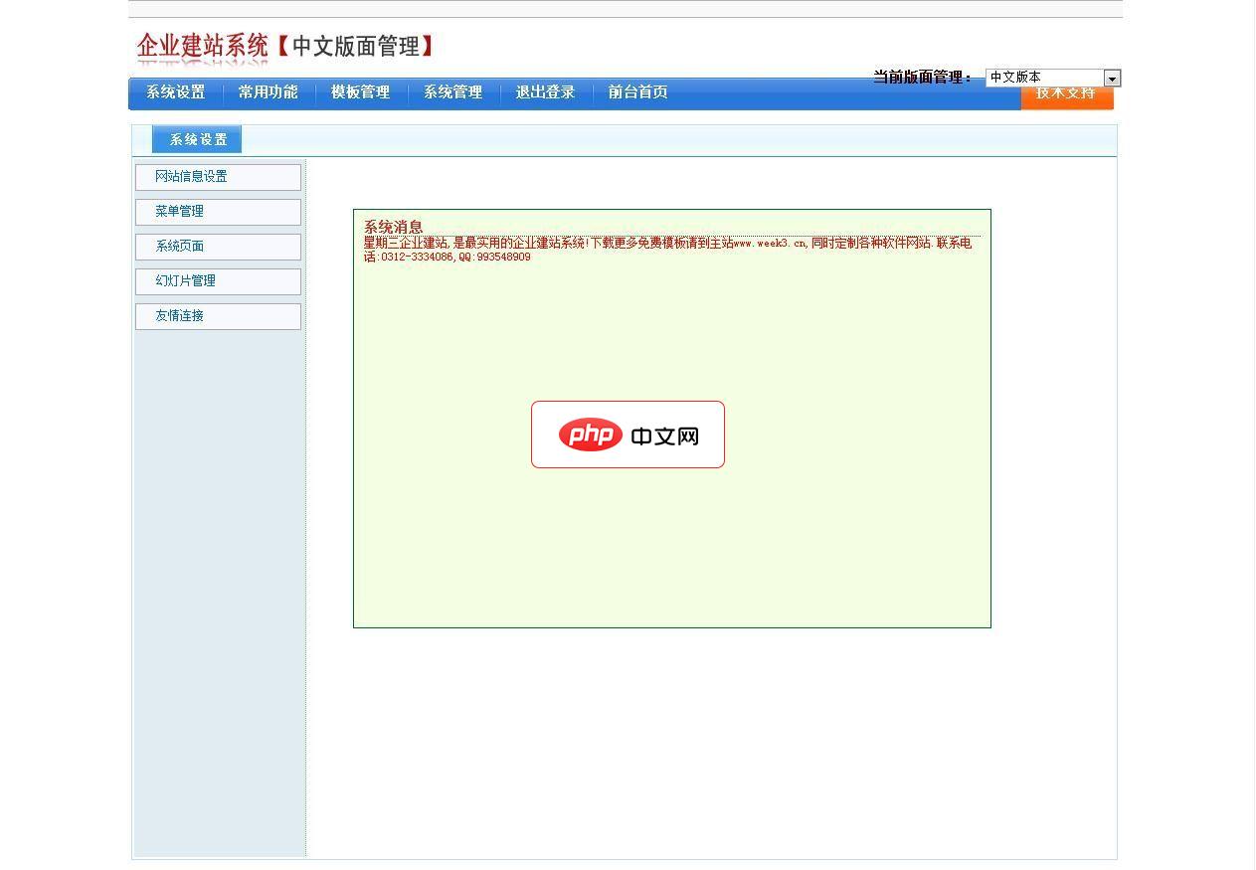Open 友情连接 in sidebar
1256x870 pixels.
coord(218,316)
